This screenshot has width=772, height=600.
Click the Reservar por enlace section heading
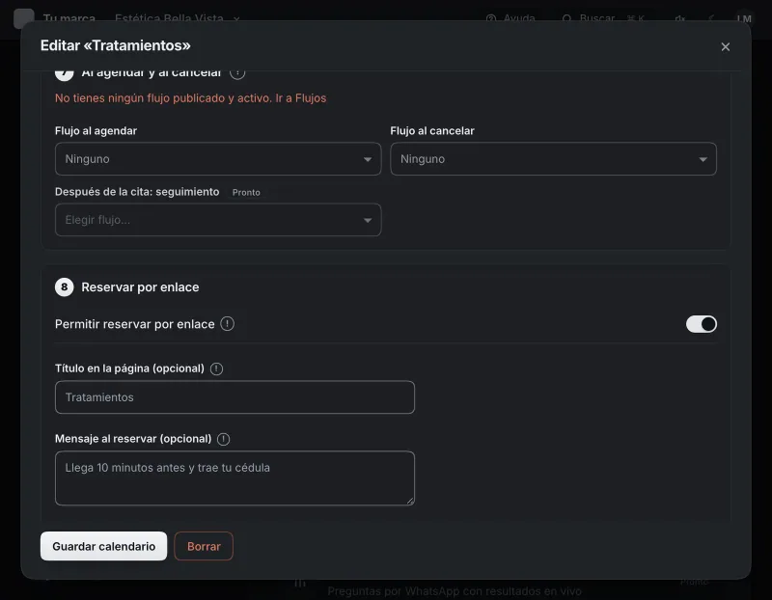click(140, 286)
